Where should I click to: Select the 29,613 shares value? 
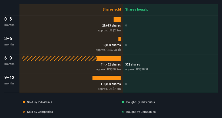[x=111, y=25]
